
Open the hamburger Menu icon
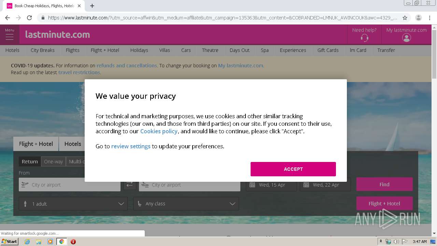click(10, 37)
